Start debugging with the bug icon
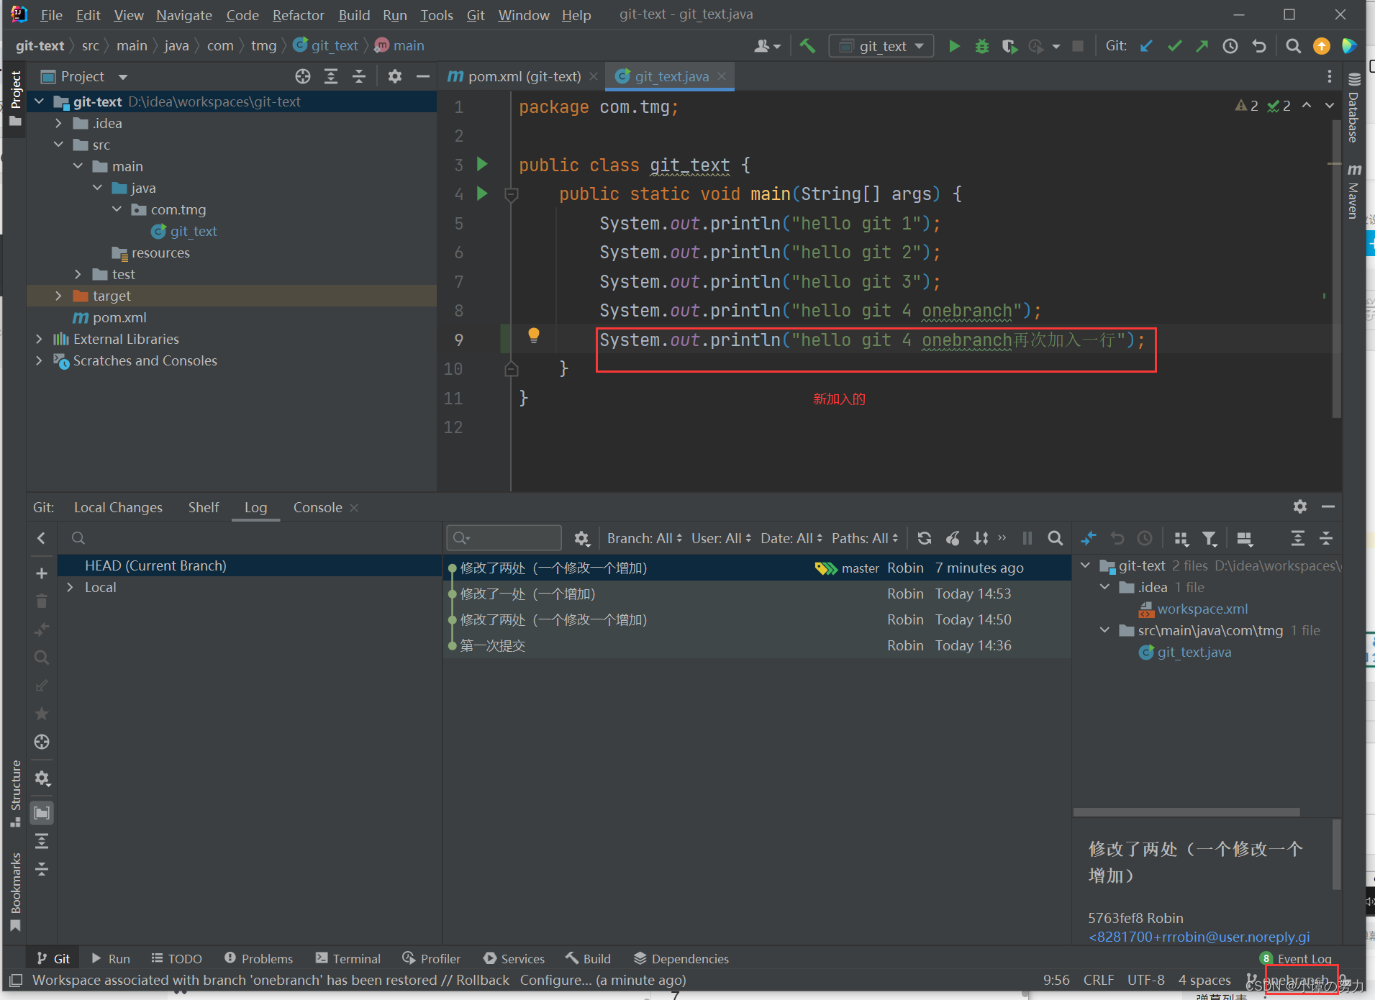 click(981, 46)
